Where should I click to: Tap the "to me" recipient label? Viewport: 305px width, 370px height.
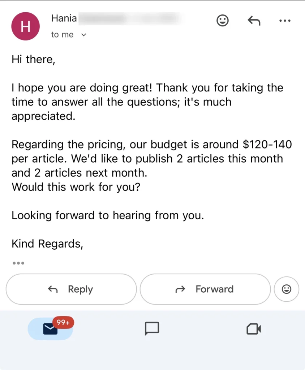[x=62, y=35]
